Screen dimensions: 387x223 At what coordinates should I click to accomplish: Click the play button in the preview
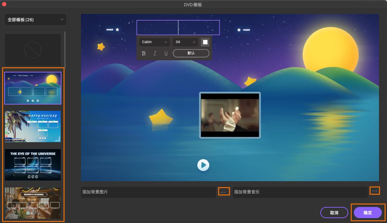pyautogui.click(x=203, y=165)
